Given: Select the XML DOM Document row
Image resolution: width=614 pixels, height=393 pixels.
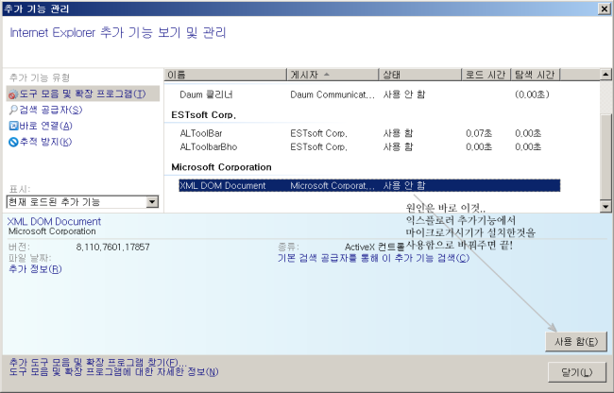Looking at the screenshot, I should 222,186.
